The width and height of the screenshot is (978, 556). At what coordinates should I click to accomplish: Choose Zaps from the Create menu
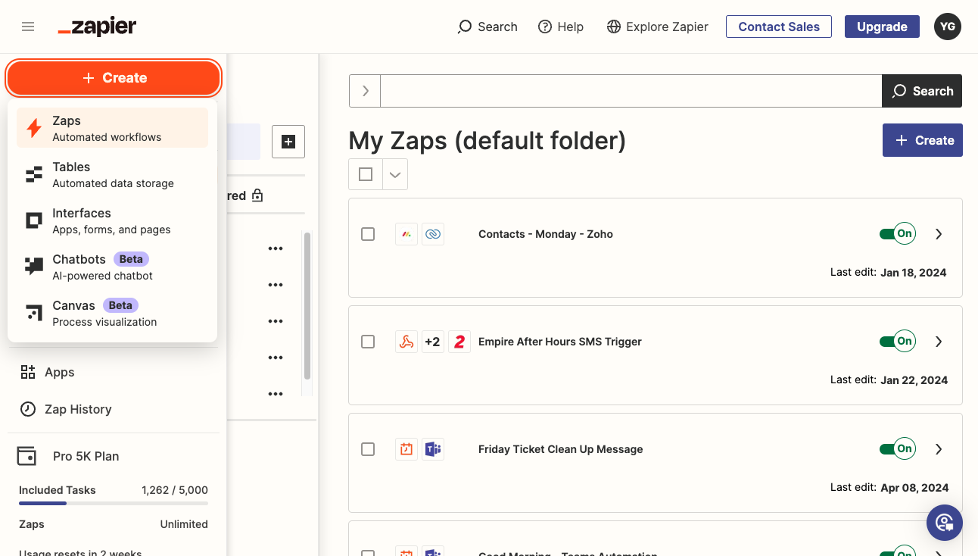pyautogui.click(x=112, y=128)
